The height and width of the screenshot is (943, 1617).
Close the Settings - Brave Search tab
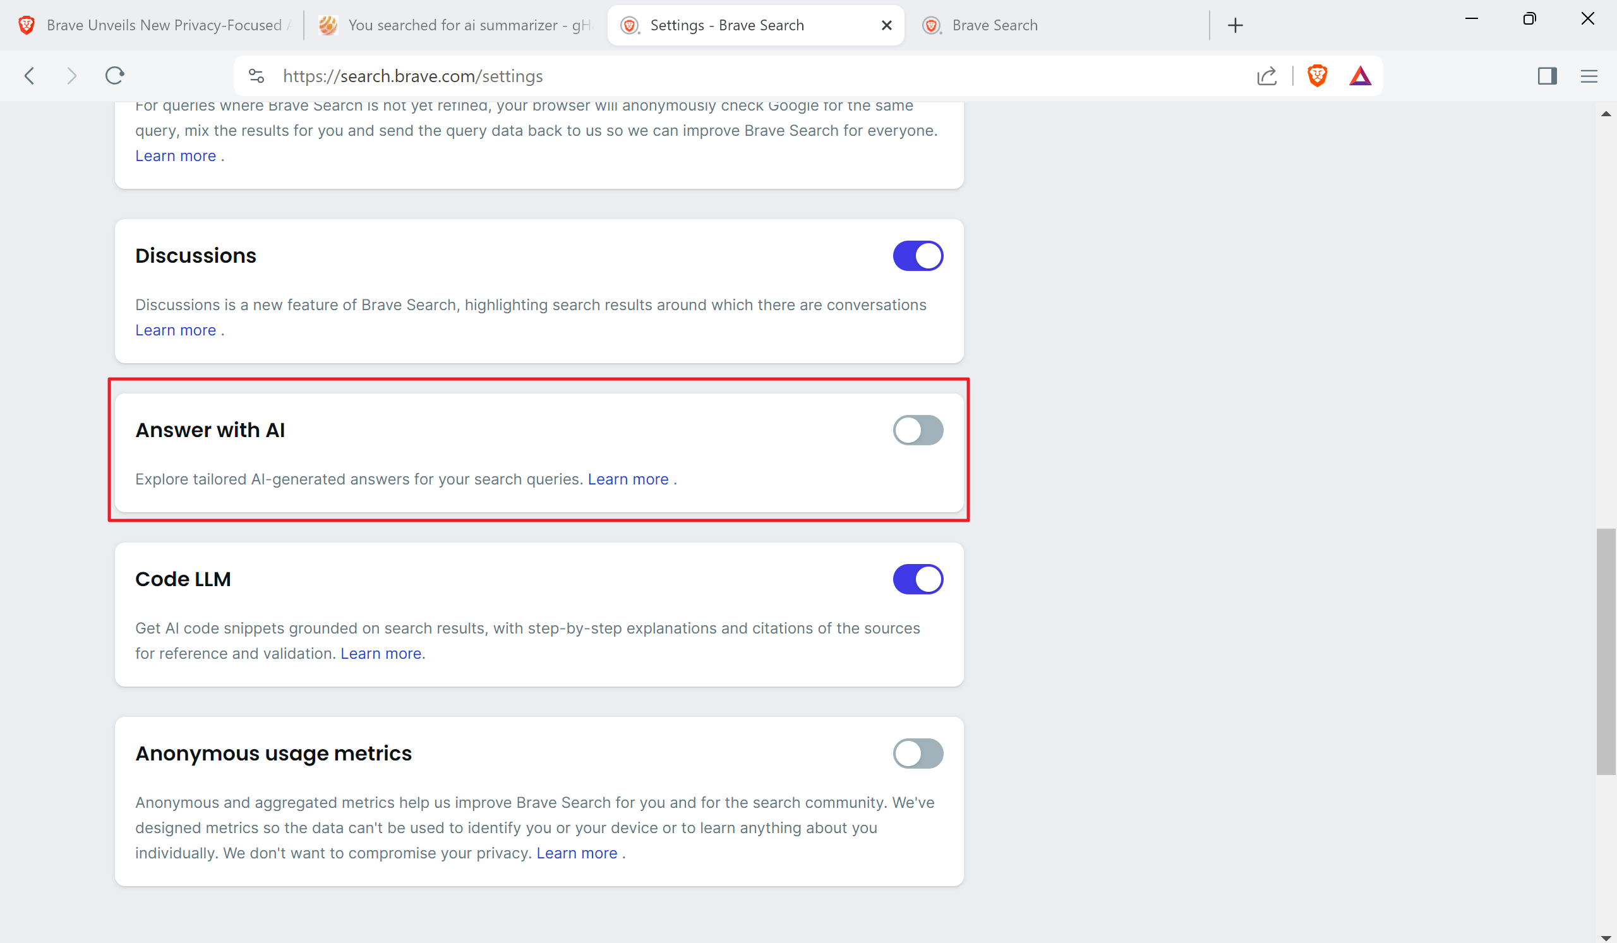pos(886,26)
